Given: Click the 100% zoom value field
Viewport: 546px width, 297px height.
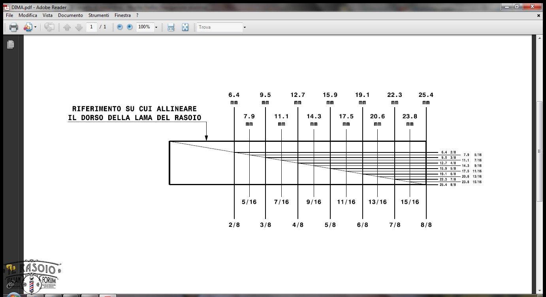Looking at the screenshot, I should click(145, 27).
